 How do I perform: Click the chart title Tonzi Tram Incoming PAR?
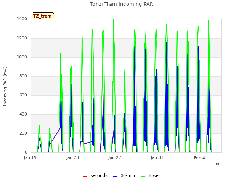[x=122, y=4]
